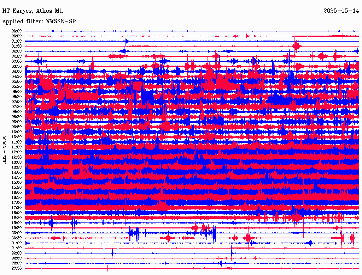Click the 14:00 time label
362x275 pixels.
[17, 172]
